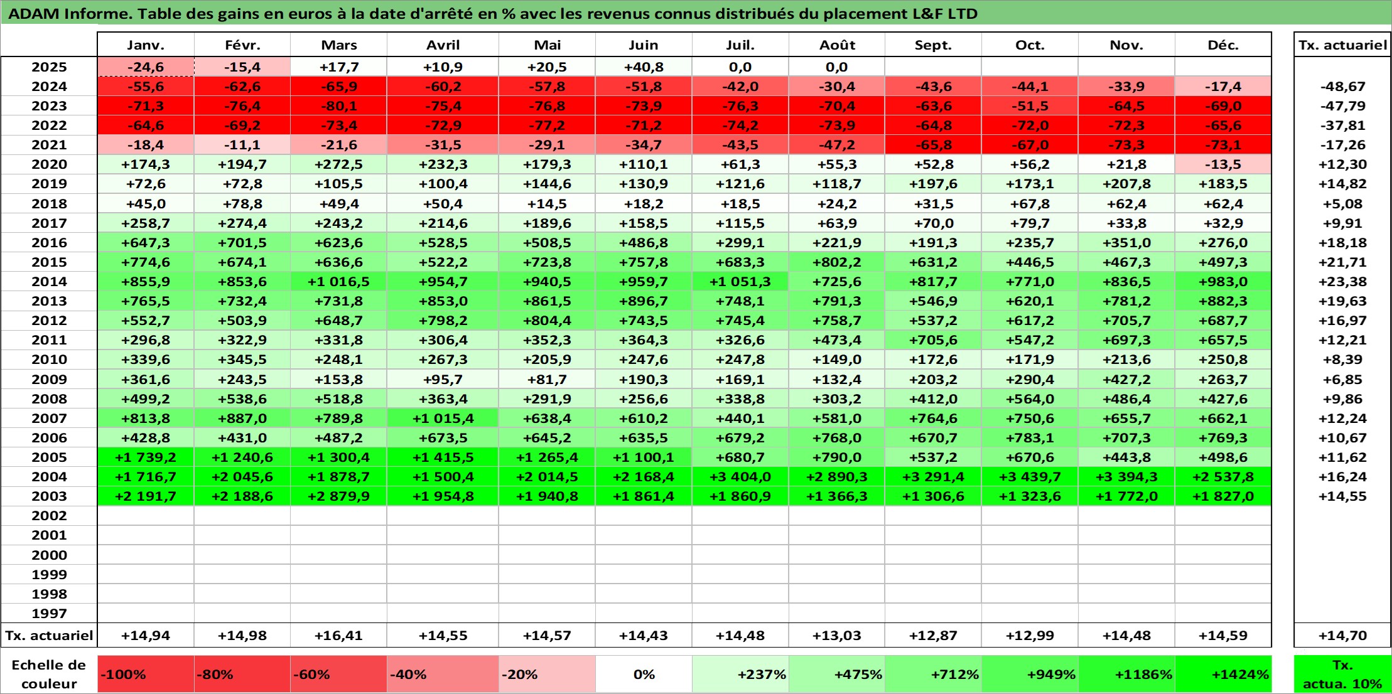The height and width of the screenshot is (694, 1392).
Task: Click the 1997 row label
Action: coord(49,613)
